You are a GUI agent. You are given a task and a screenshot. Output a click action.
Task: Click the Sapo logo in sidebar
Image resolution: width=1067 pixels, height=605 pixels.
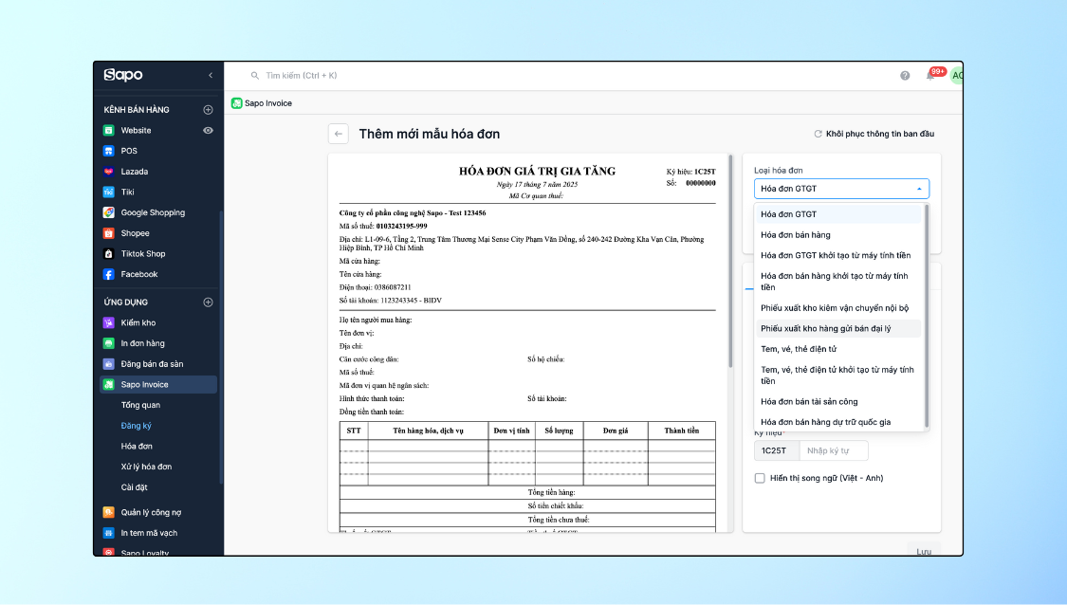tap(123, 75)
